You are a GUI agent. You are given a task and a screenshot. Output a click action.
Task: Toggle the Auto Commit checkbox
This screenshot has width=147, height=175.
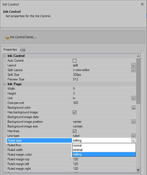[74, 61]
